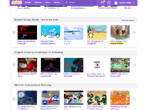147x110 pixels.
Task: Focus the Search input field
Action: 80,2
